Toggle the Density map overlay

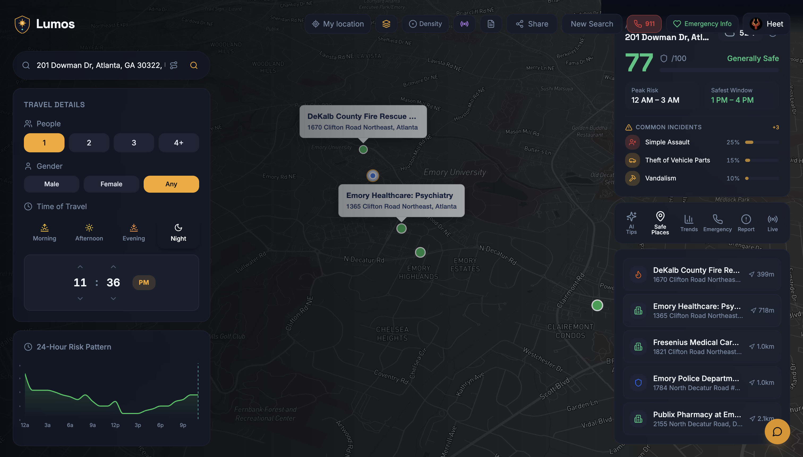point(425,24)
